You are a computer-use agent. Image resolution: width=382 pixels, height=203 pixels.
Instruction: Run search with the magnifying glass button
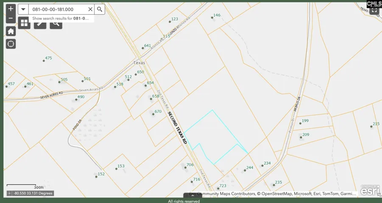(100, 9)
